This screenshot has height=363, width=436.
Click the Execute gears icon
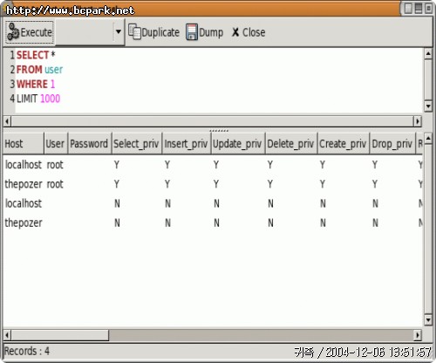click(x=13, y=31)
